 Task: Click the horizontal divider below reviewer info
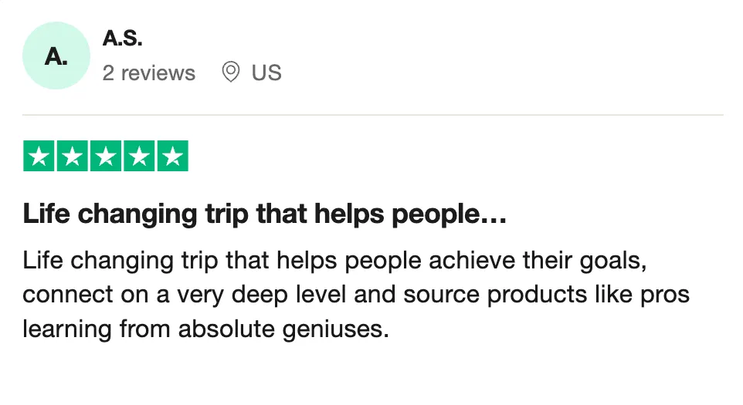(372, 115)
